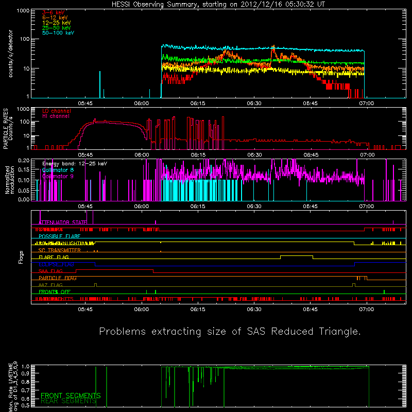
Task: Click the '07:00' time label under the flags plot
Action: (x=367, y=310)
